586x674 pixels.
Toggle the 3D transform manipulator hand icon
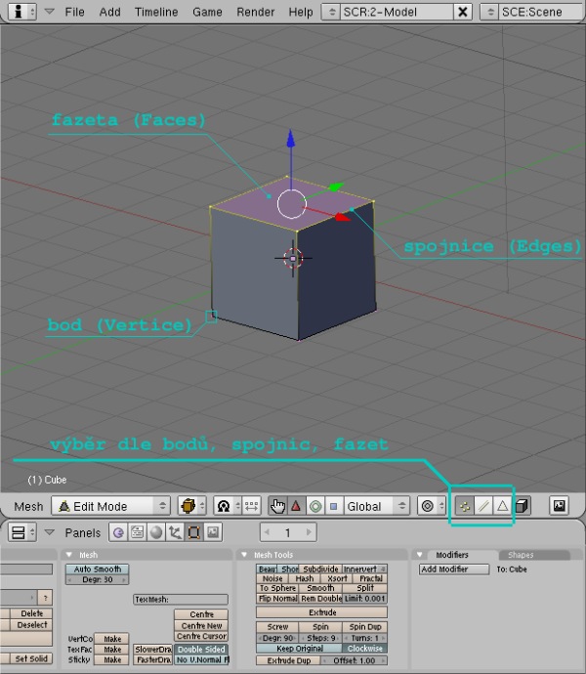coord(277,506)
